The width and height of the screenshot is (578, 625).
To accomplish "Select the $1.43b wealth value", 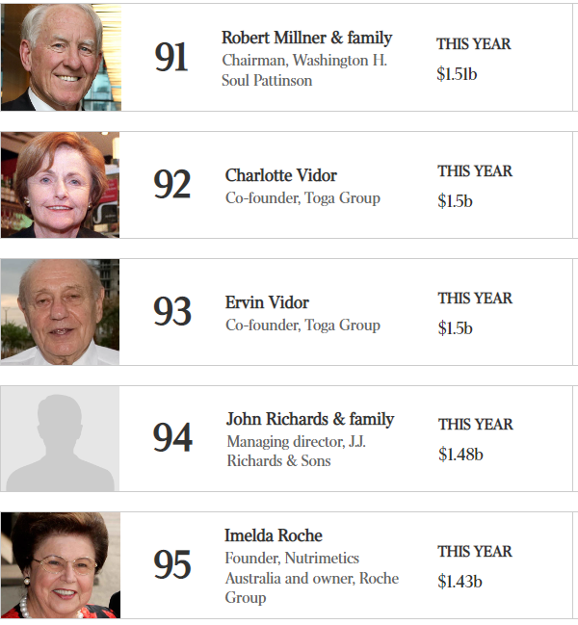I will (460, 582).
